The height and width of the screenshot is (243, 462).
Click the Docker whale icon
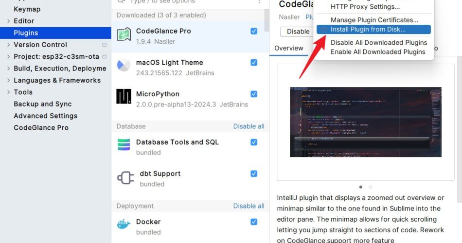tap(124, 225)
